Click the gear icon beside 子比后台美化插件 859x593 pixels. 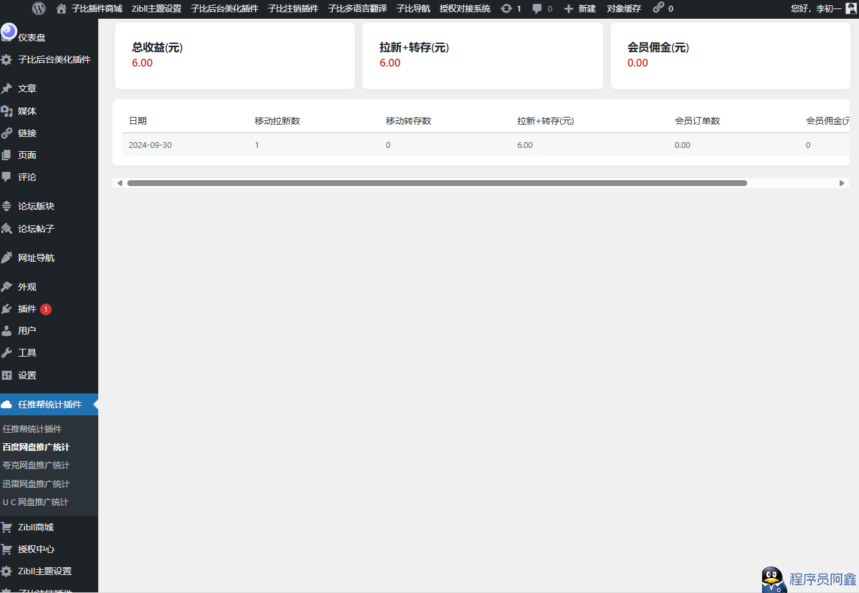pyautogui.click(x=6, y=59)
